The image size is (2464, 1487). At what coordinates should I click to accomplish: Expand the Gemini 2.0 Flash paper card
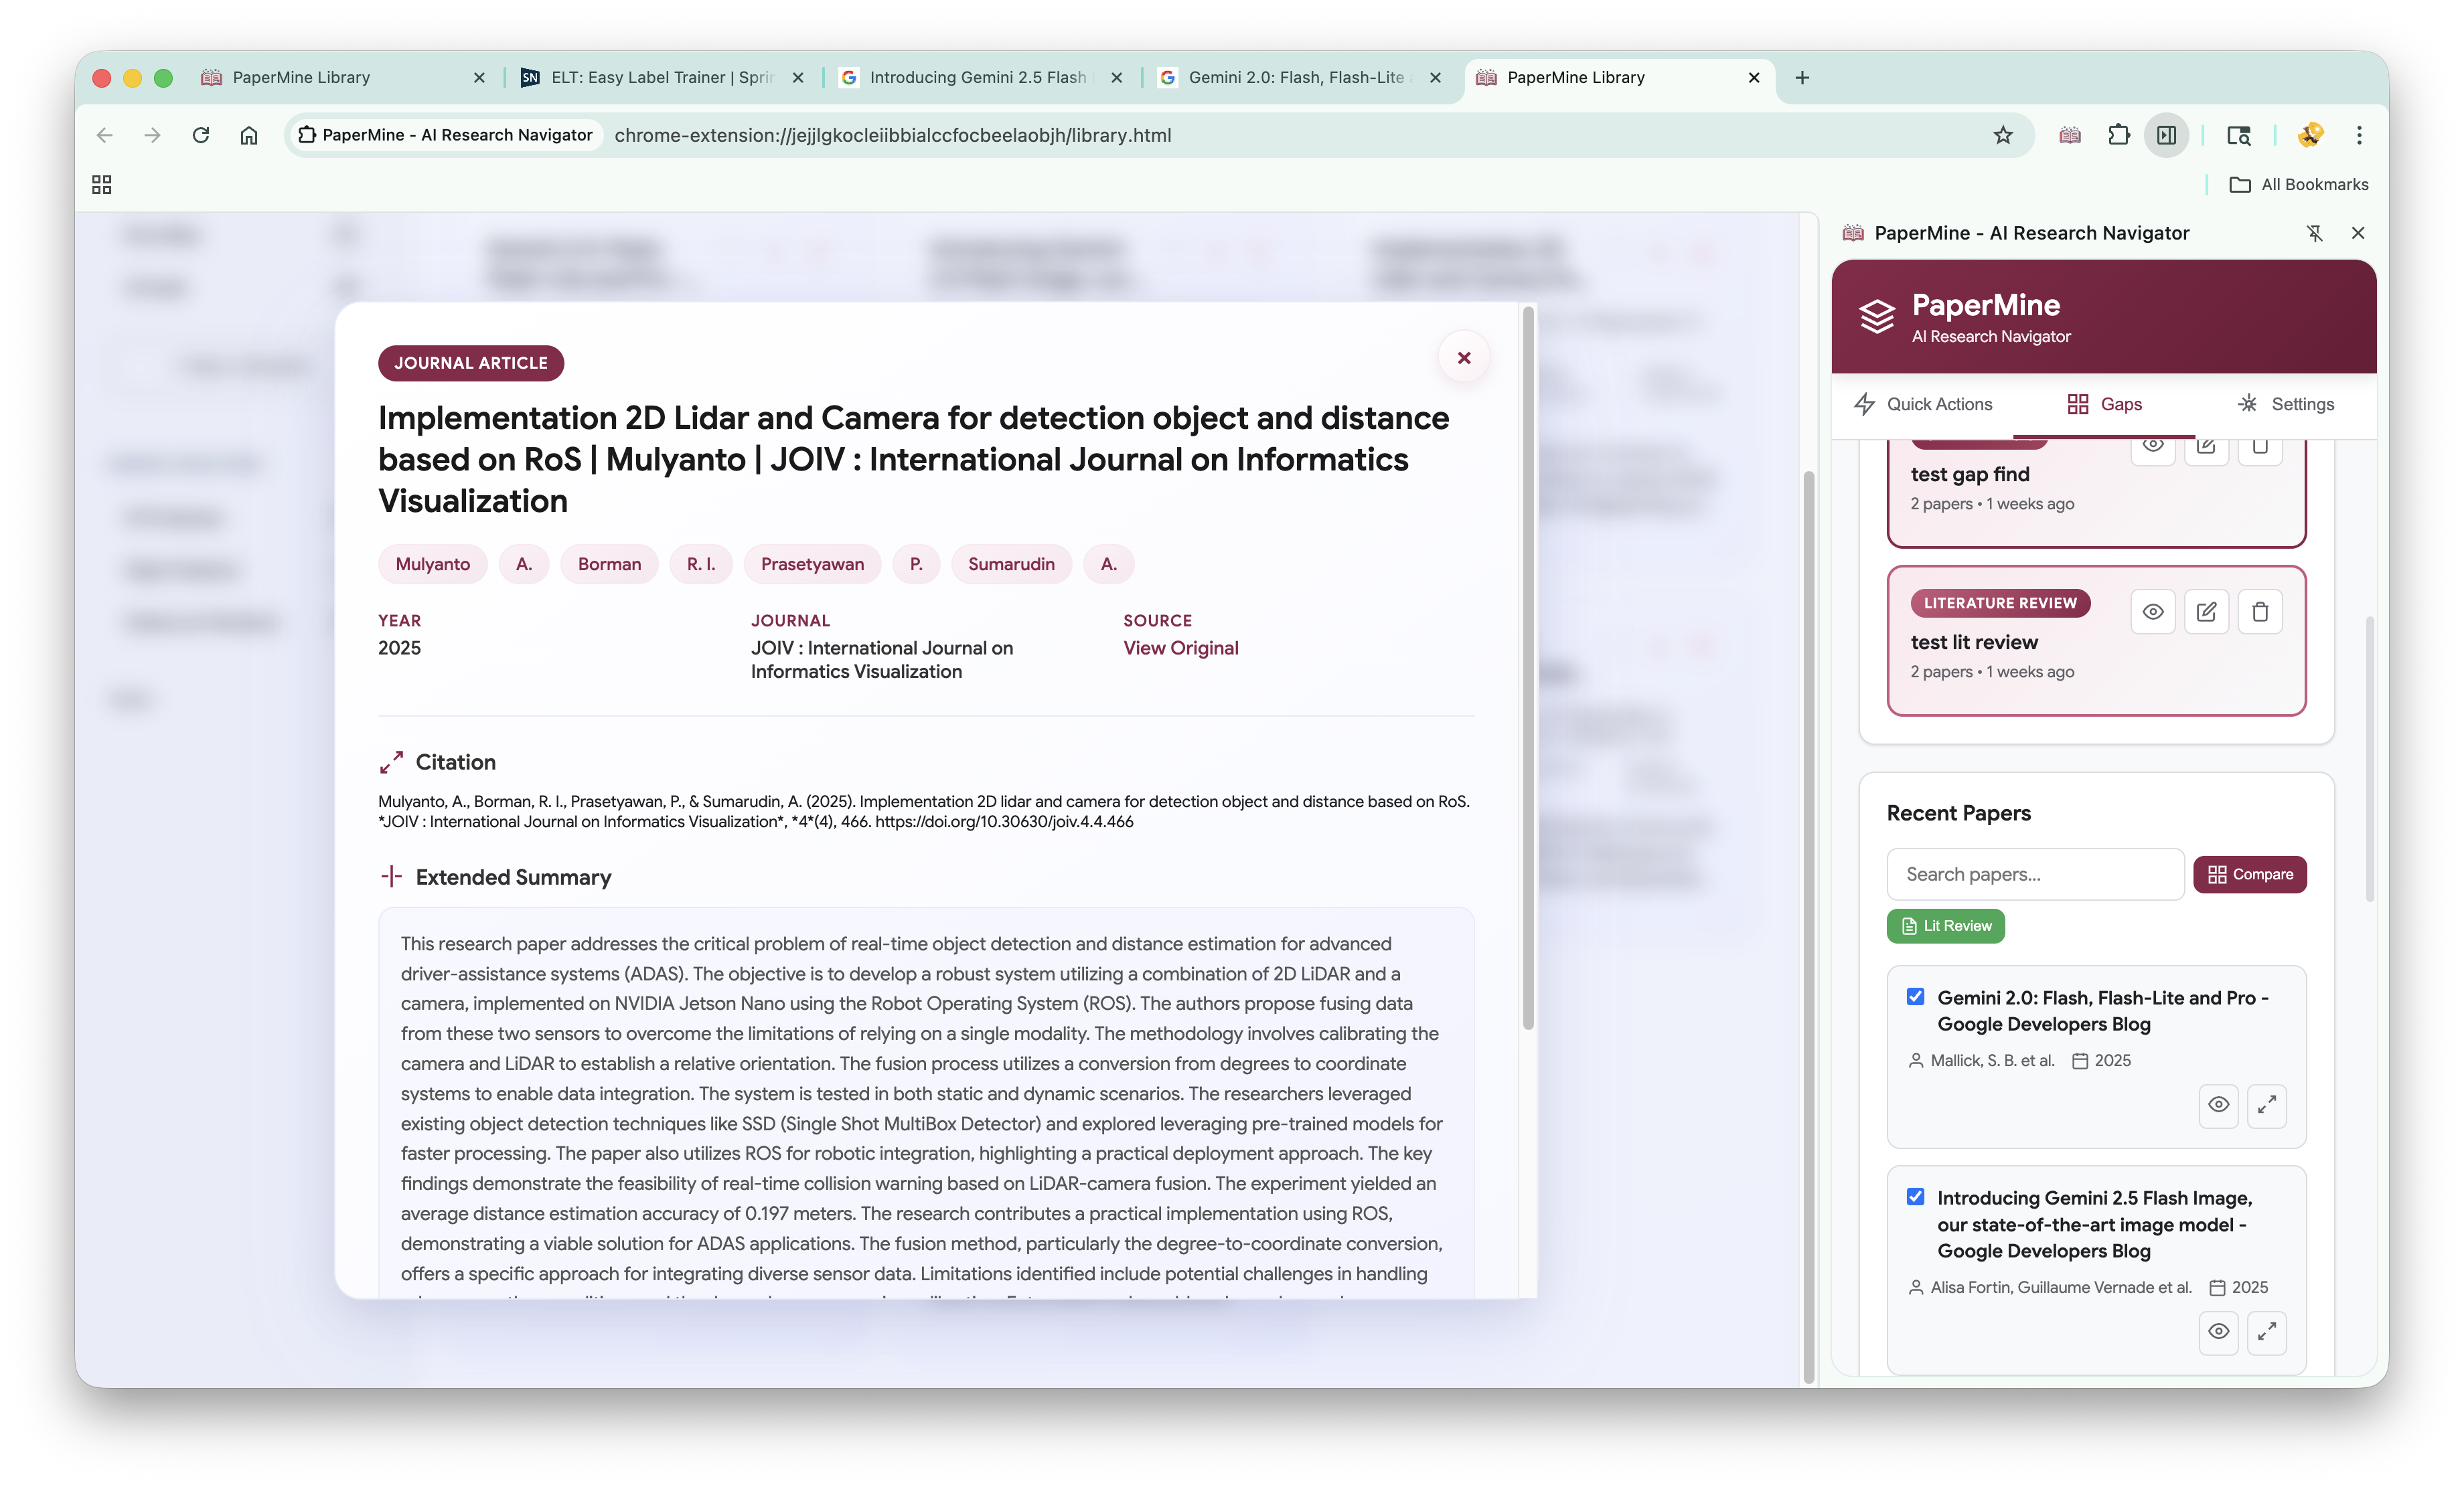pyautogui.click(x=2266, y=1104)
